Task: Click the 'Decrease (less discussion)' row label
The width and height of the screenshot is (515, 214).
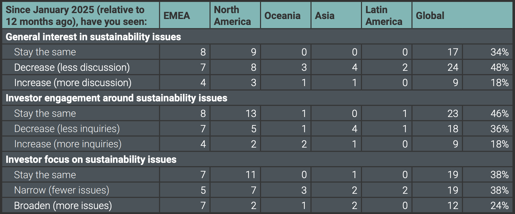Action: 72,67
